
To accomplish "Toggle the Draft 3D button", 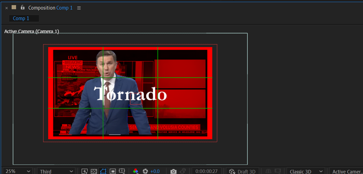I will coord(242,171).
